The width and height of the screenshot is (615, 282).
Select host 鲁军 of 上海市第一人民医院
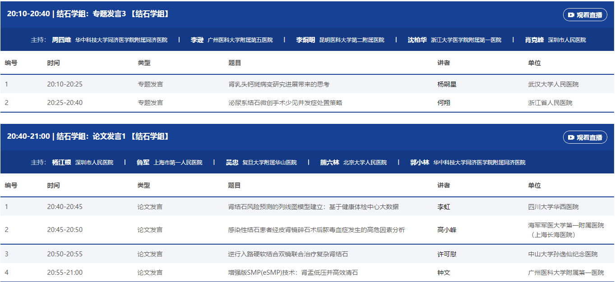(x=143, y=162)
